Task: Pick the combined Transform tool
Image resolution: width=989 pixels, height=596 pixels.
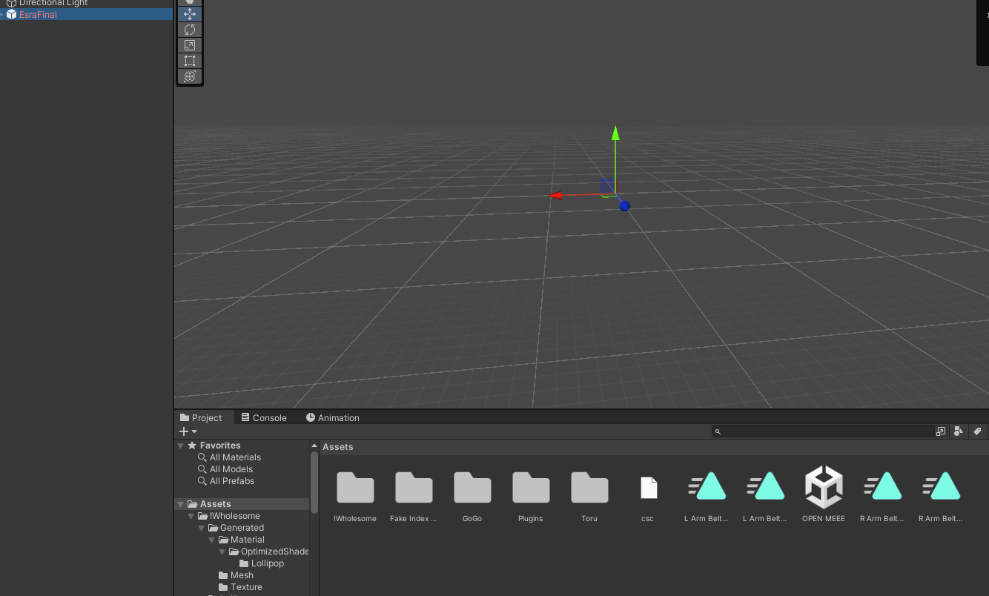Action: pos(190,76)
